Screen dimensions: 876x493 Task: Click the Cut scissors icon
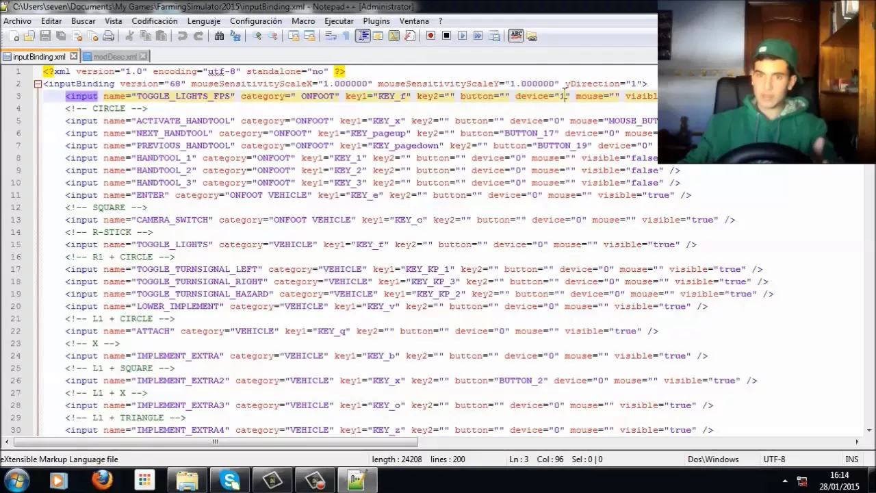click(129, 36)
